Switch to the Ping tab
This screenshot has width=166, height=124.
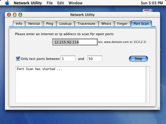50,24
